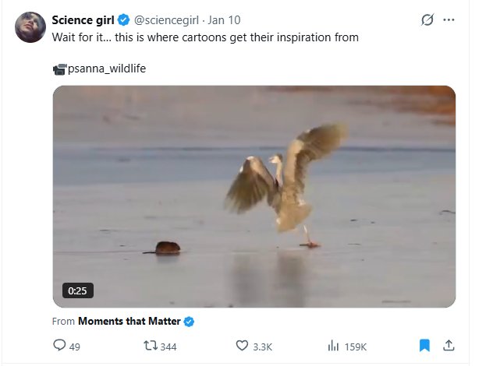Image resolution: width=493 pixels, height=366 pixels.
Task: Share the post with the upload arrow icon
Action: pyautogui.click(x=449, y=345)
